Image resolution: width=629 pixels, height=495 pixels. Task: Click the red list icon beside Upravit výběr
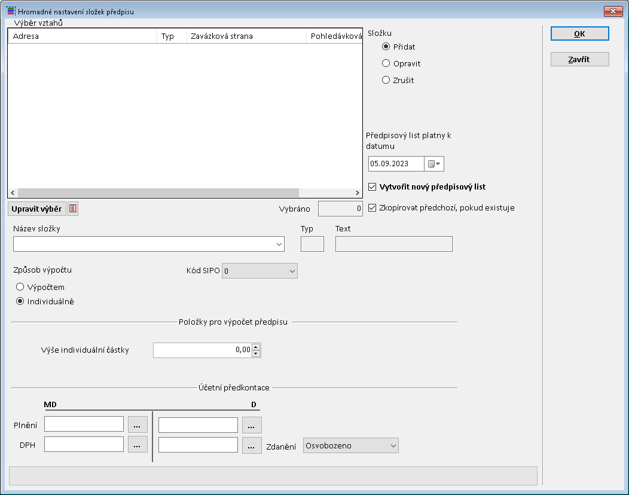73,209
